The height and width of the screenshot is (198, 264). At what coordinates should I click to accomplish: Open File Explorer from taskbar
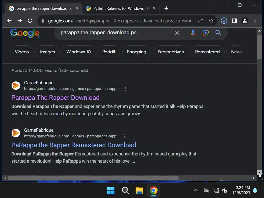(139, 191)
